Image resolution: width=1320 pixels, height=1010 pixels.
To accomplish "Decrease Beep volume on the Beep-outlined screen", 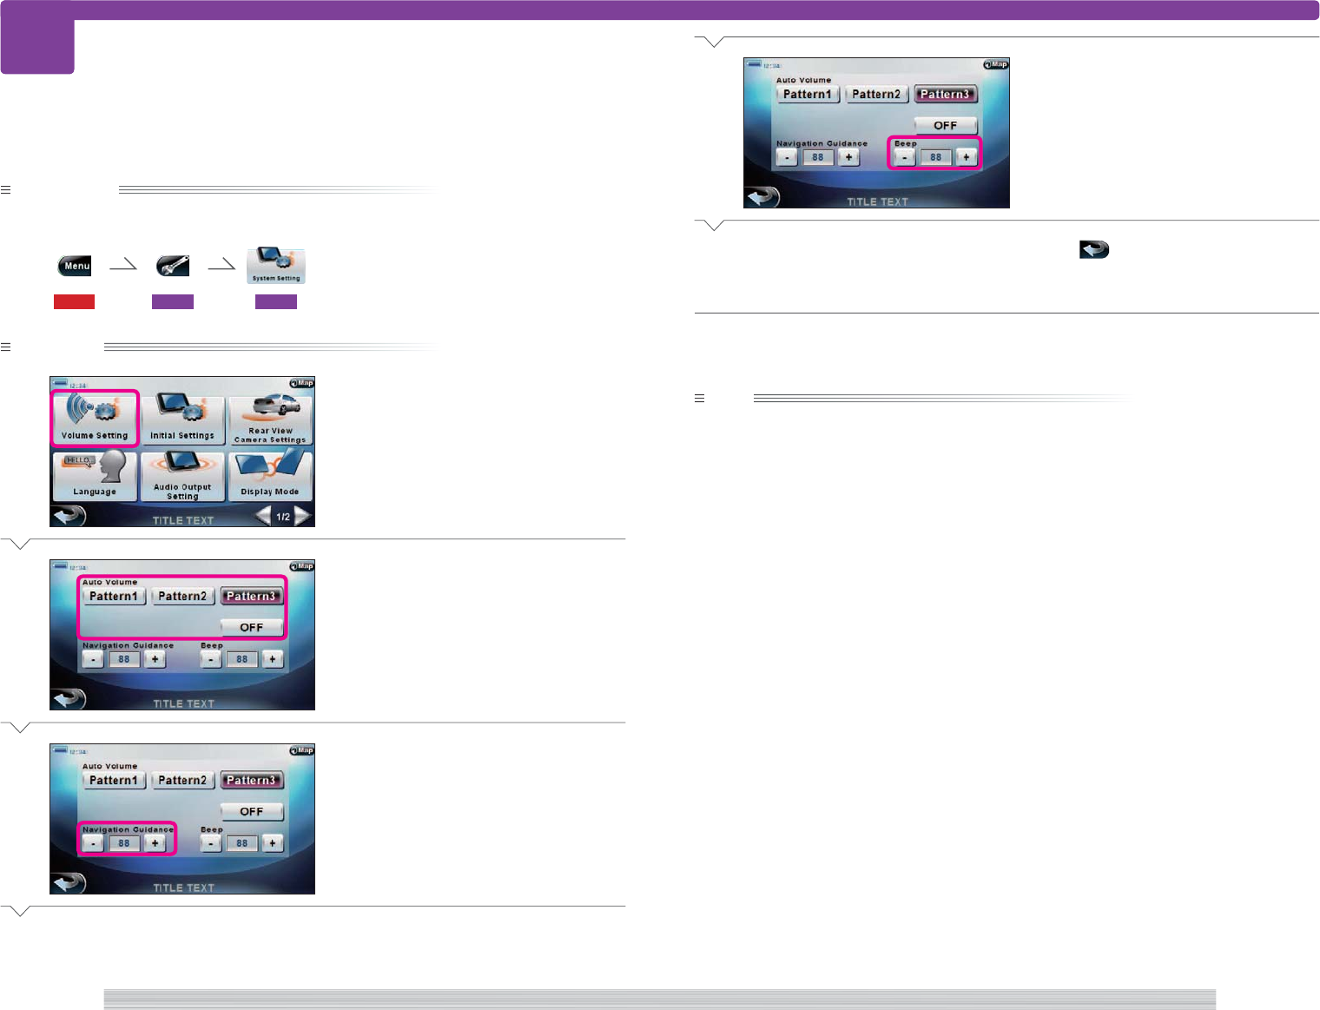I will (x=904, y=157).
